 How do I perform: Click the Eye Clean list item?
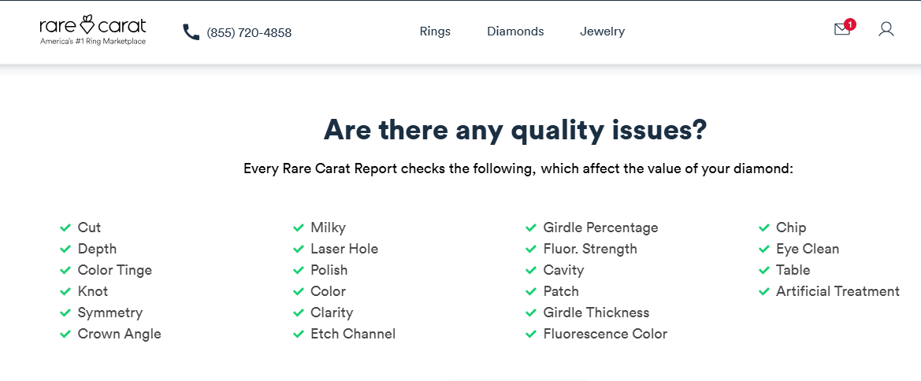[807, 249]
